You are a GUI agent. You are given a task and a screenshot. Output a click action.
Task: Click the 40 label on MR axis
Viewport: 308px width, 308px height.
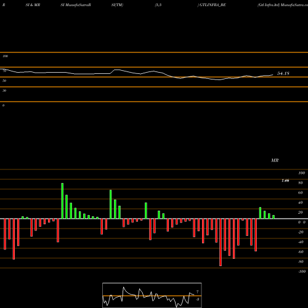301,203
